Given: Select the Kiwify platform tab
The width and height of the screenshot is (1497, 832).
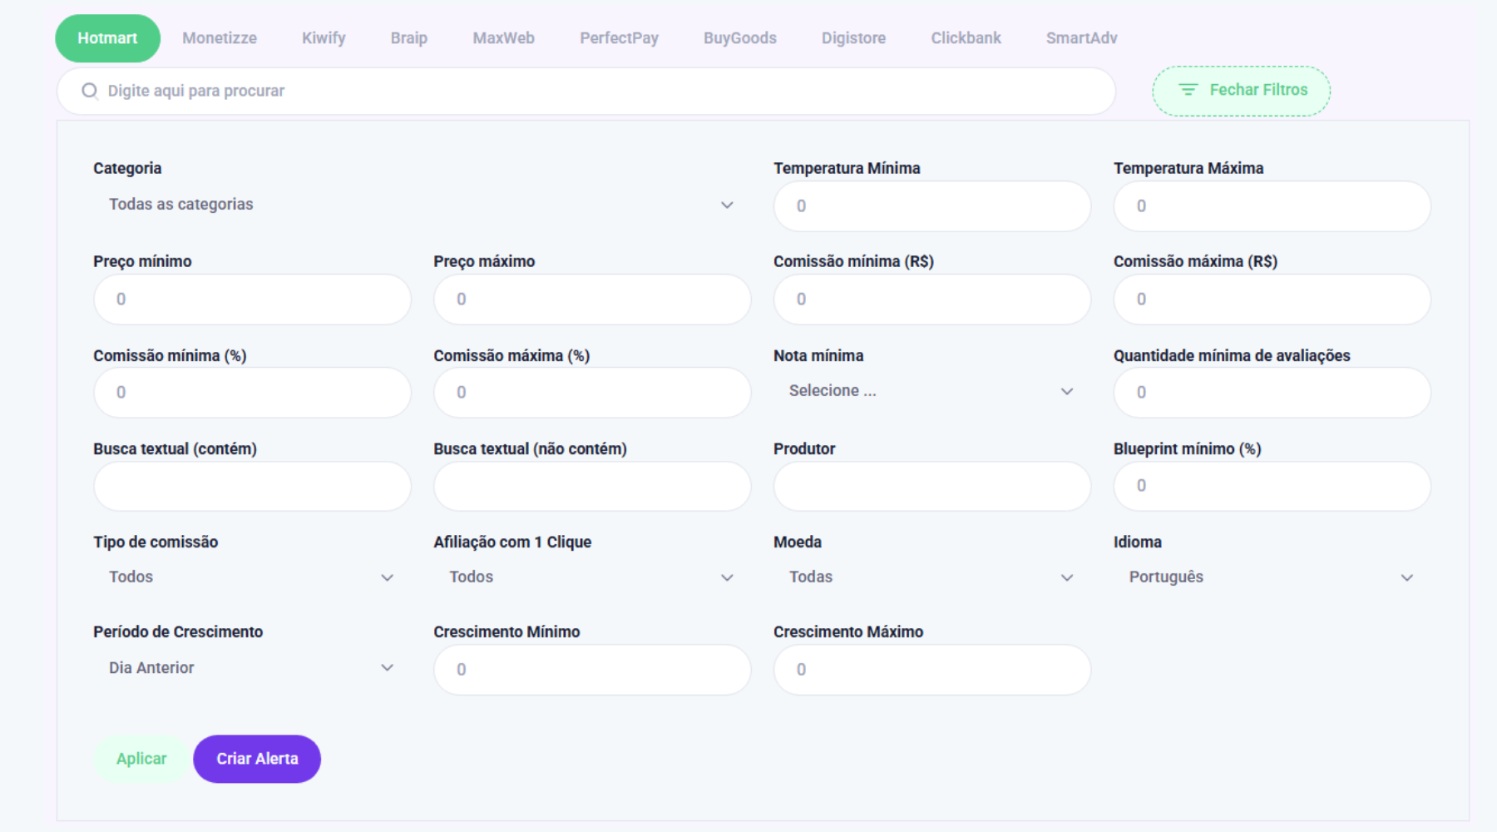Looking at the screenshot, I should (324, 38).
